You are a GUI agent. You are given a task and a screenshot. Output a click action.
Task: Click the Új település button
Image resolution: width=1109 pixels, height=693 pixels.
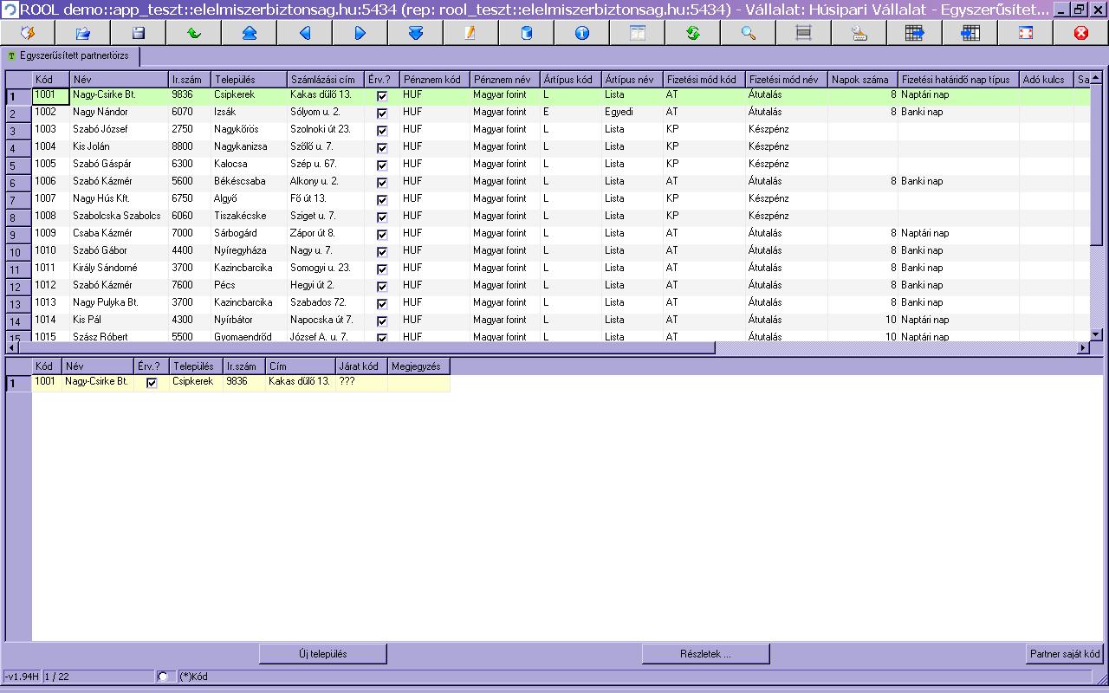(x=323, y=654)
